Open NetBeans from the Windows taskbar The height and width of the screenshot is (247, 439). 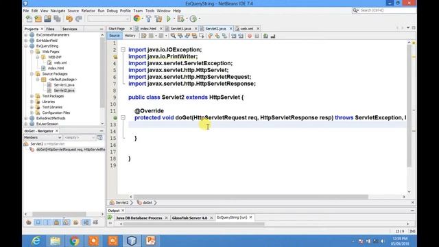click(132, 241)
